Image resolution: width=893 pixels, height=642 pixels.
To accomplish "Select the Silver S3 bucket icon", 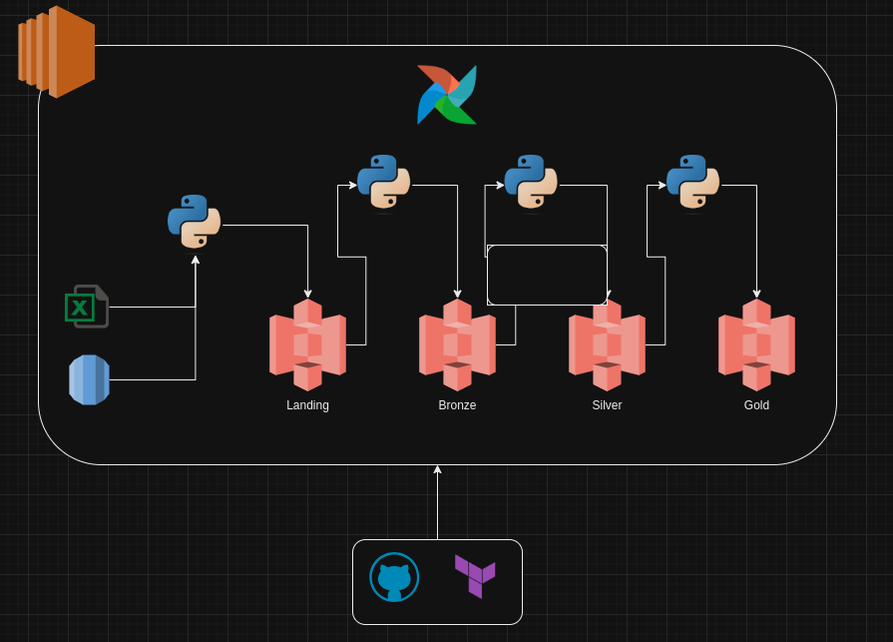I will 607,345.
